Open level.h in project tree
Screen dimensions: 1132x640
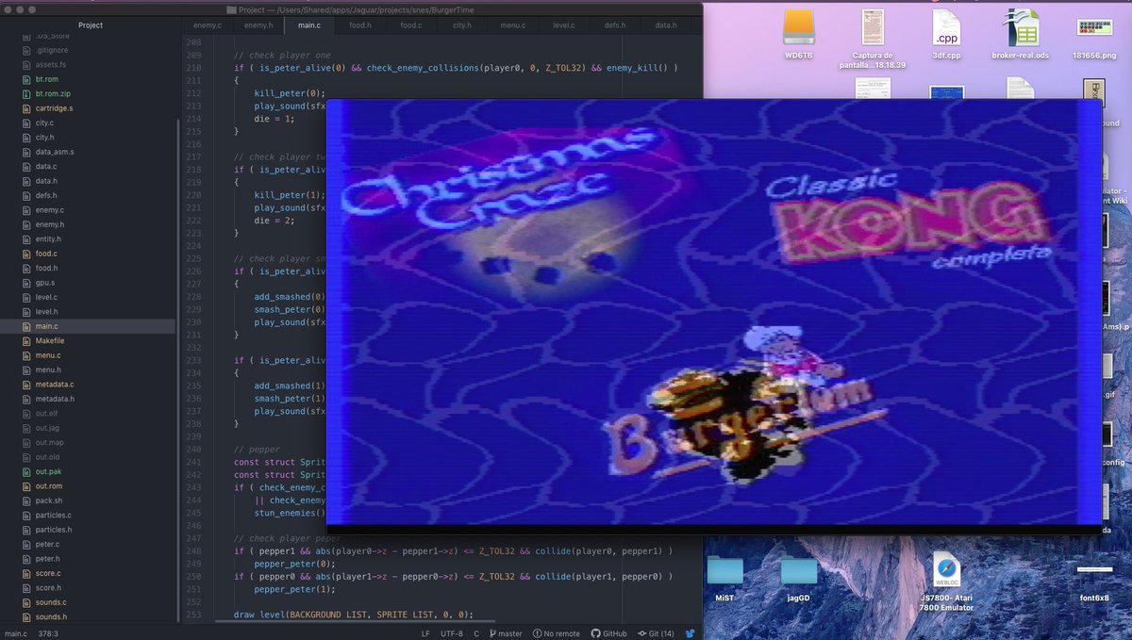click(x=46, y=311)
